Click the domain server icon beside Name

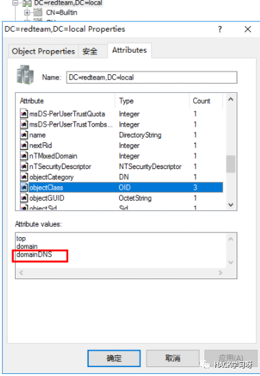click(x=25, y=75)
